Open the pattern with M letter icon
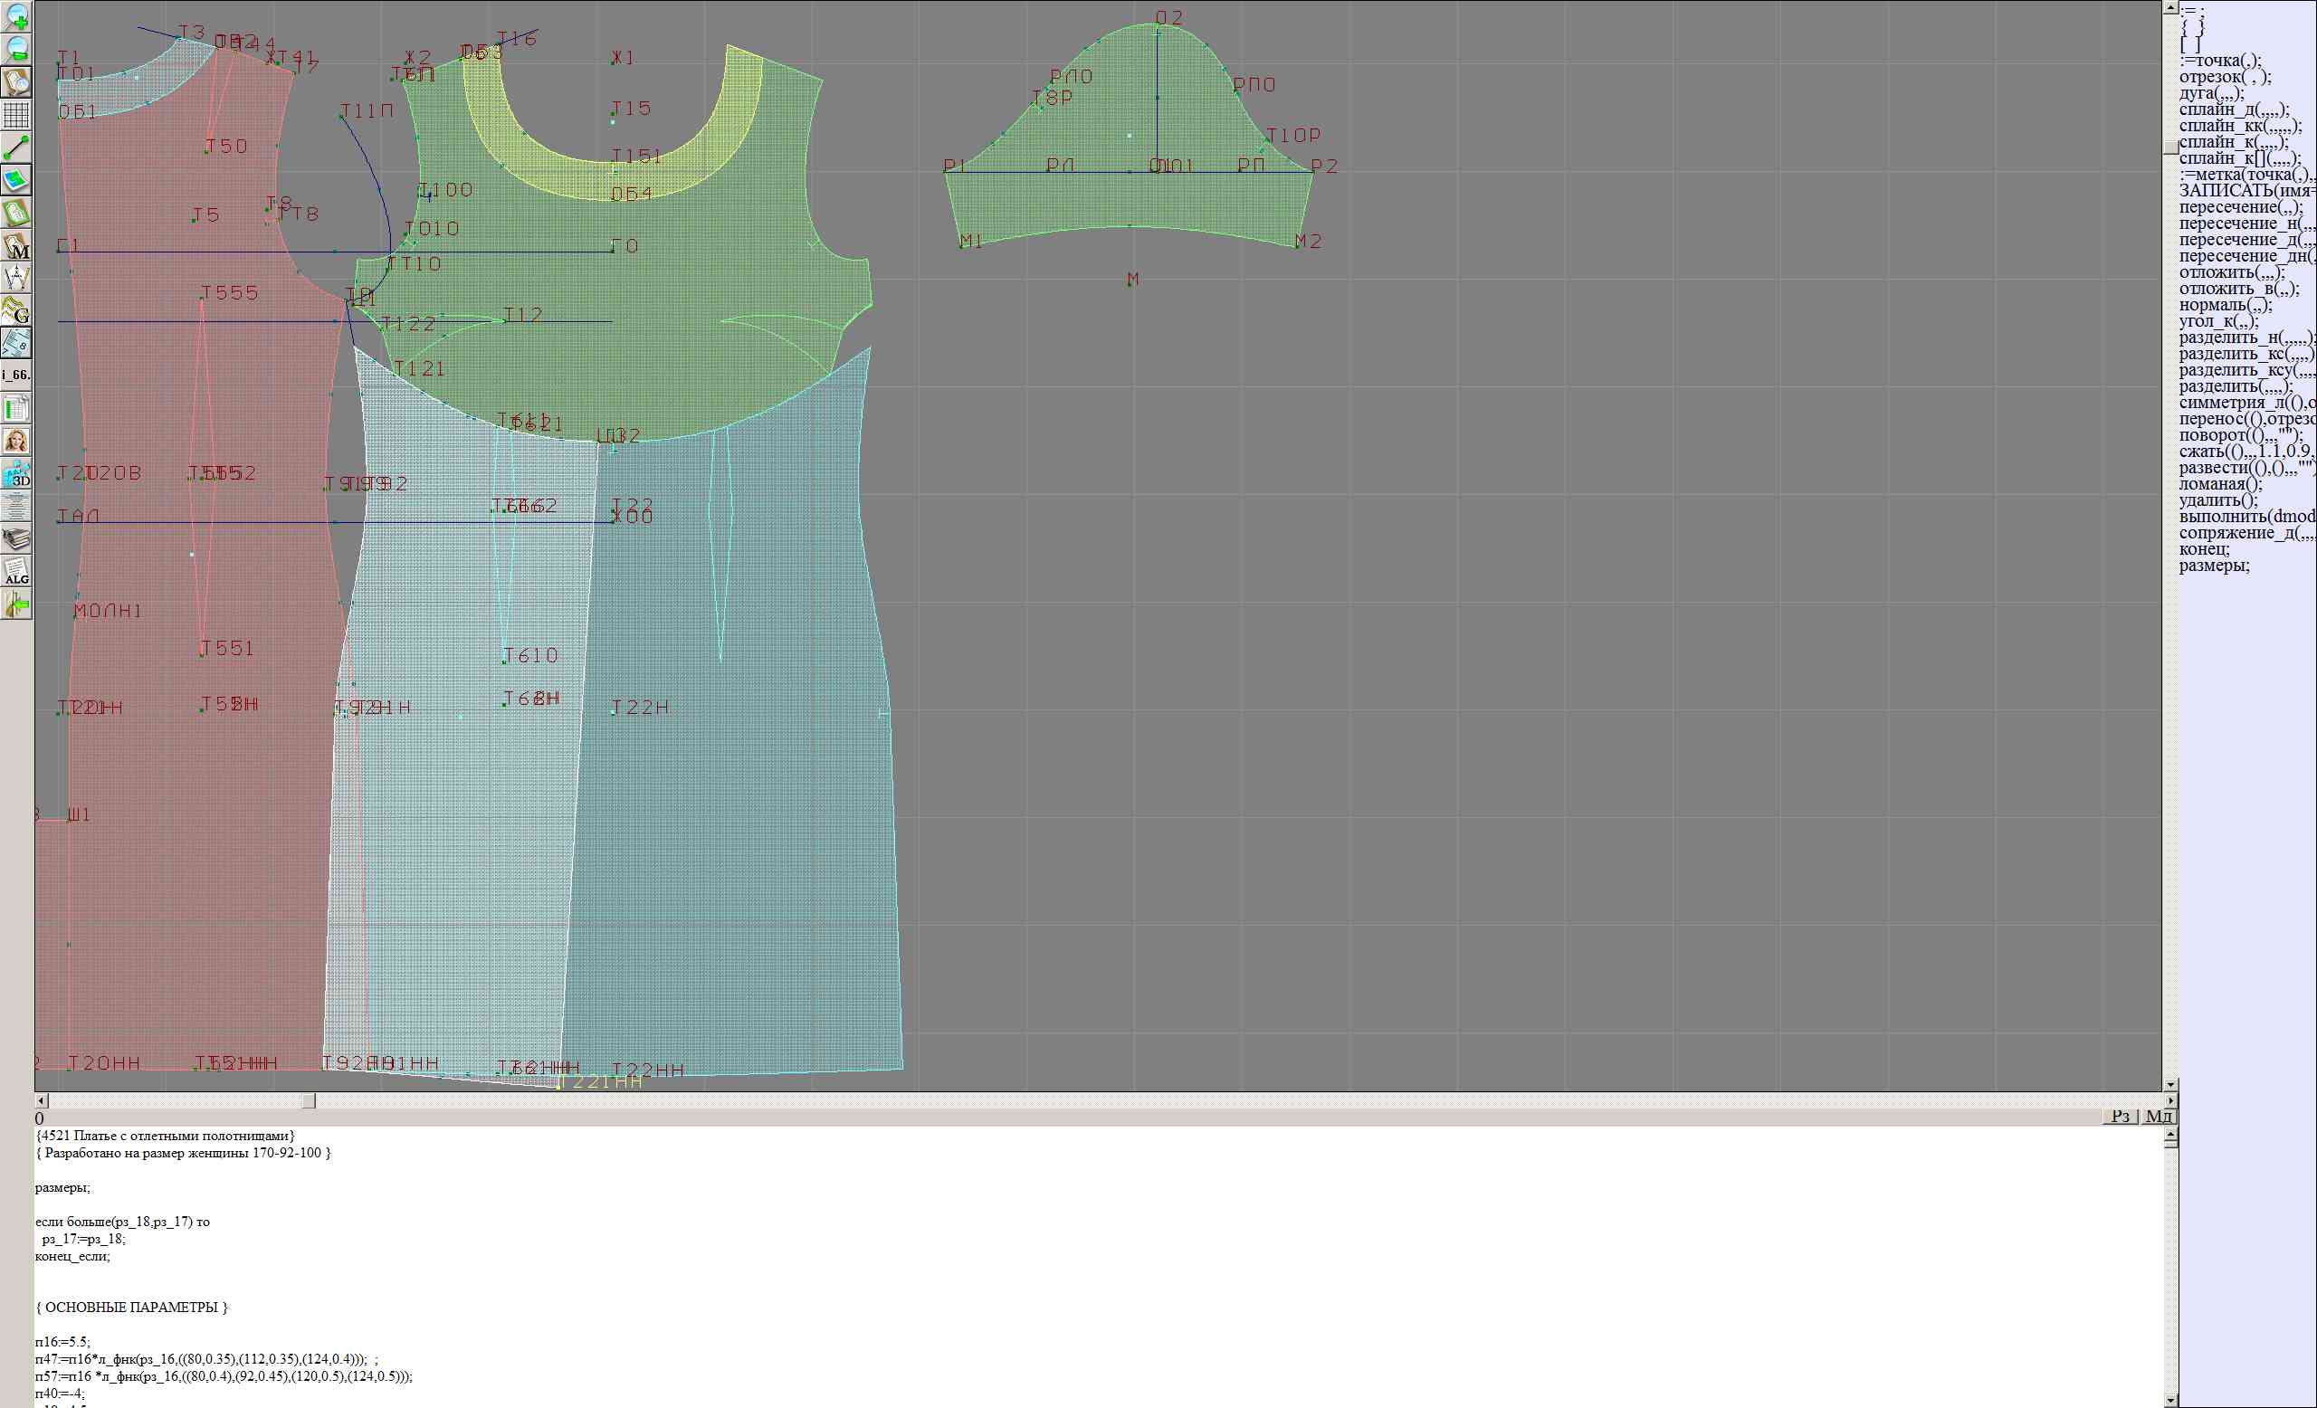 coord(16,245)
